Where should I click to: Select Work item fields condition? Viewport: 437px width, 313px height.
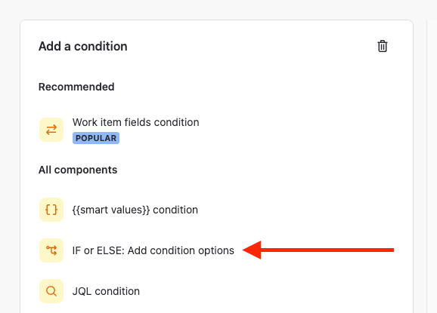point(136,122)
